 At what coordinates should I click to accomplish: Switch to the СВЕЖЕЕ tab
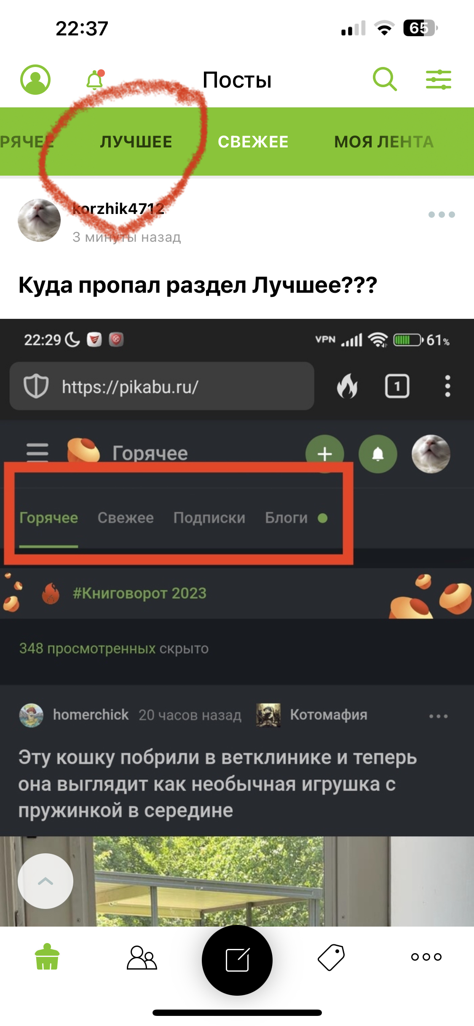coord(253,142)
